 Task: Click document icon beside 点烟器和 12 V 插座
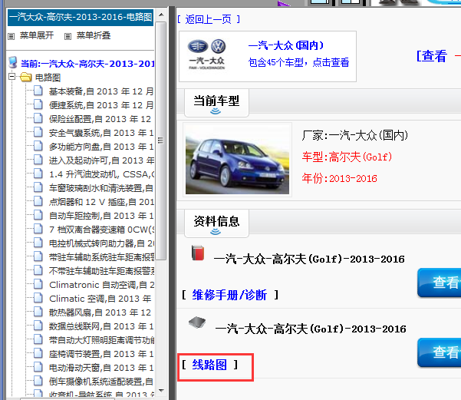click(38, 201)
